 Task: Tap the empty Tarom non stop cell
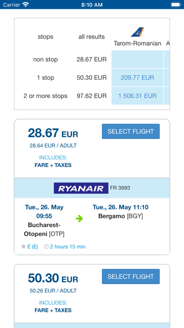click(x=138, y=59)
